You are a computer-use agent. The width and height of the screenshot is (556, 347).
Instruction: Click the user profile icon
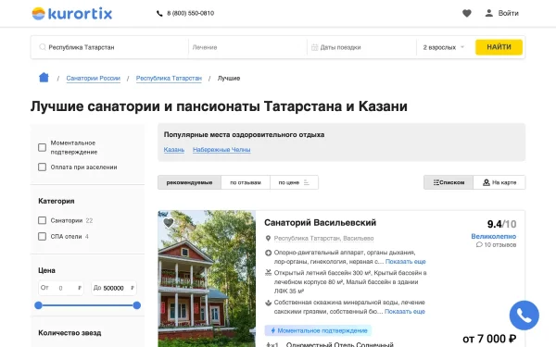point(489,13)
